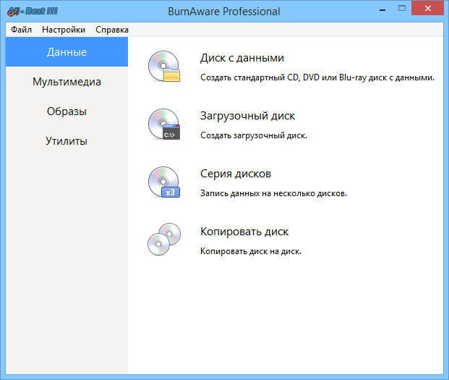Screen dimensions: 449x380
Task: Click the bootable disc icon with command prompt
Action: click(164, 124)
